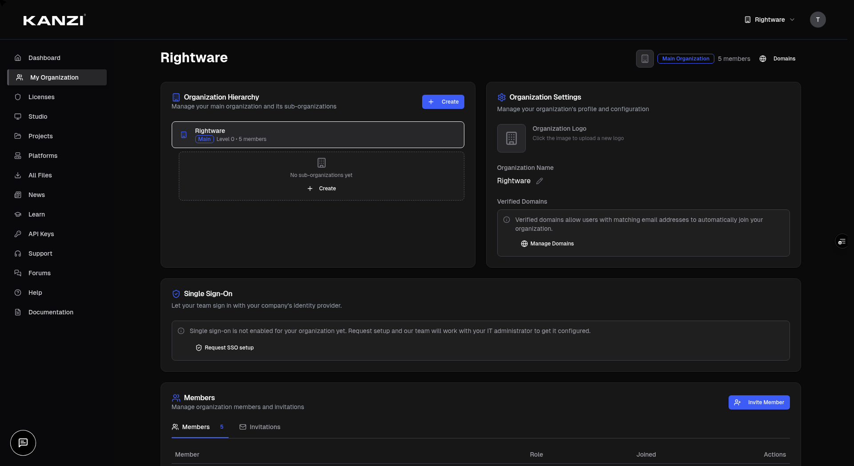The image size is (854, 466).
Task: Click the Forums chat bubbles icon
Action: pyautogui.click(x=18, y=273)
